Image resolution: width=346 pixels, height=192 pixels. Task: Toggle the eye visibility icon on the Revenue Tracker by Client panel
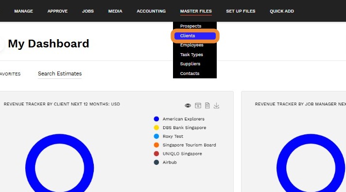point(188,105)
